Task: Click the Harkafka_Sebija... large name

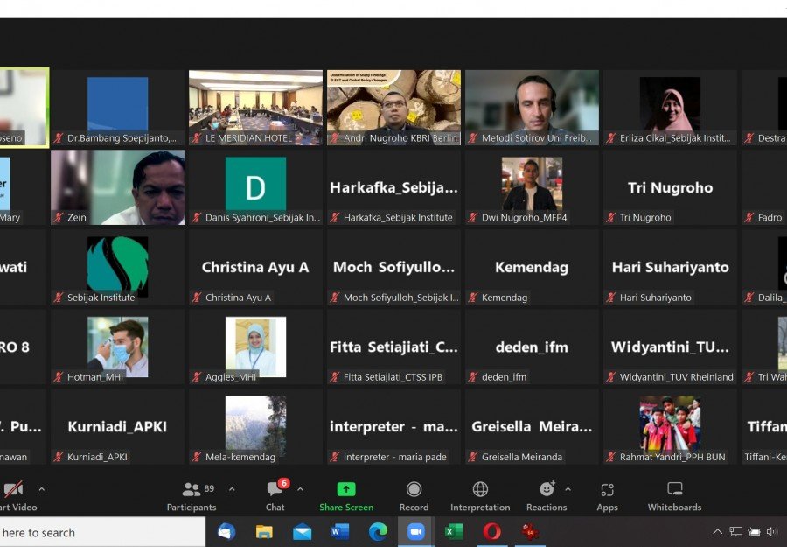Action: [393, 187]
